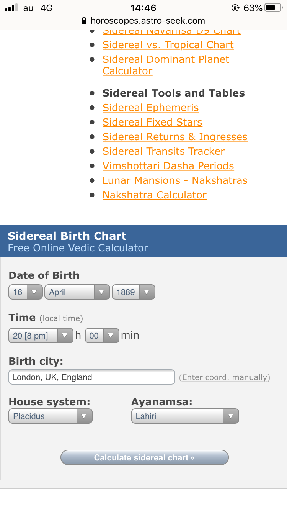The height and width of the screenshot is (511, 287).
Task: Open the Nakshatra Calculator link
Action: coord(155,195)
